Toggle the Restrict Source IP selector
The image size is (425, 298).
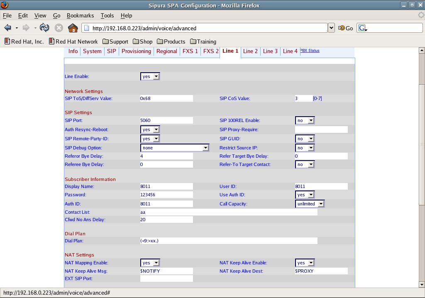[305, 148]
